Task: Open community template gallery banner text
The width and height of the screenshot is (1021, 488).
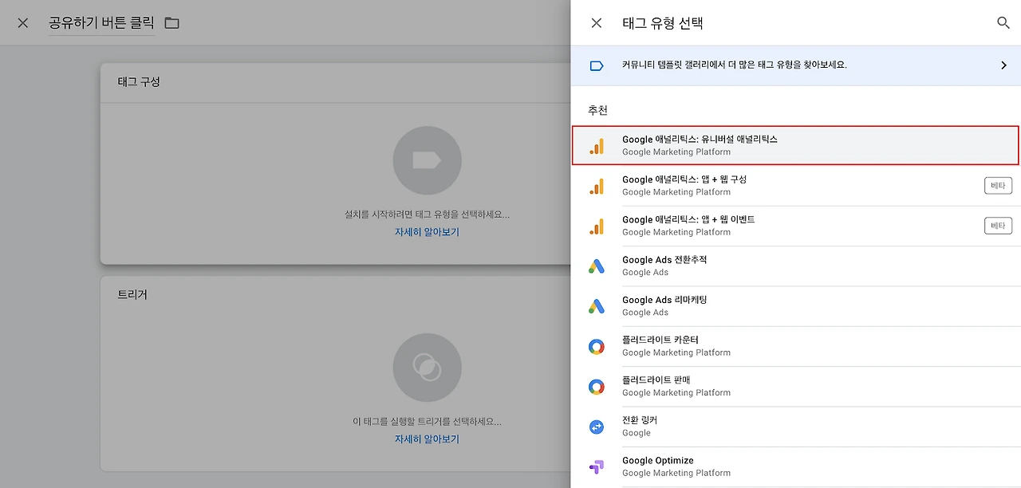Action: [735, 65]
